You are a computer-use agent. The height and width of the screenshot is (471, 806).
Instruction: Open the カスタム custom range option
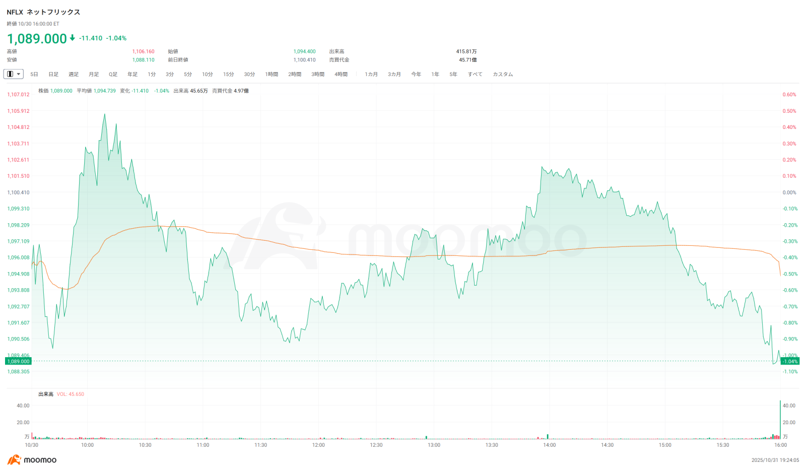coord(503,75)
